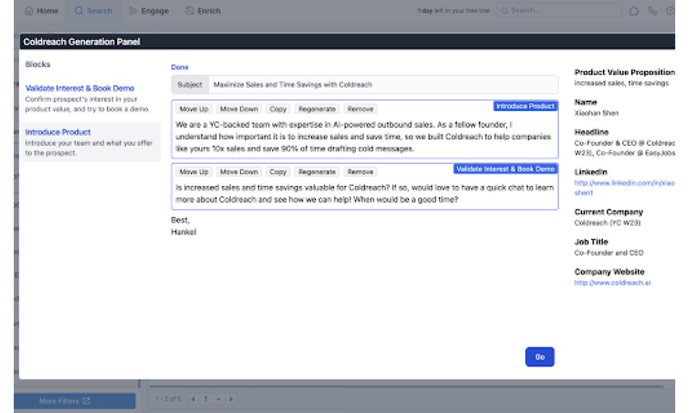Image resolution: width=689 pixels, height=413 pixels.
Task: Open the prospect's LinkedIn profile link
Action: point(624,187)
